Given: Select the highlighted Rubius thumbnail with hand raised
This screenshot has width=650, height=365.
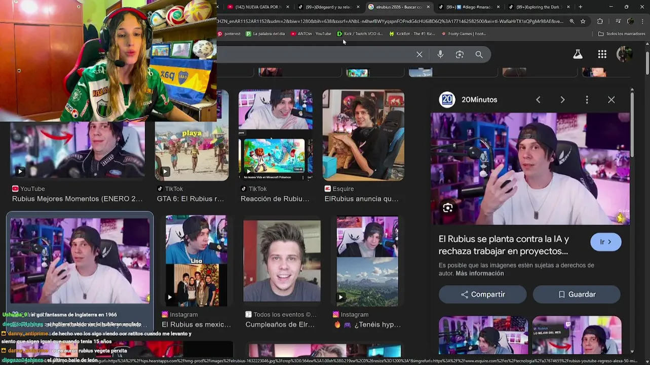Looking at the screenshot, I should [80, 261].
